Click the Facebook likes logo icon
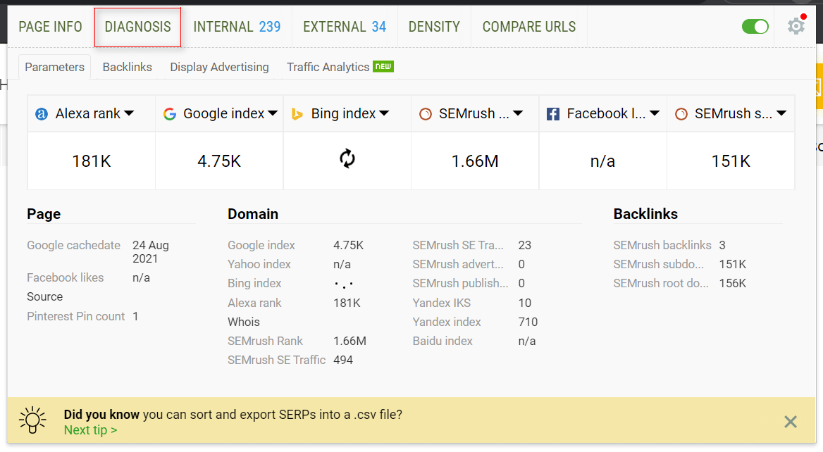Image resolution: width=823 pixels, height=452 pixels. coord(553,114)
